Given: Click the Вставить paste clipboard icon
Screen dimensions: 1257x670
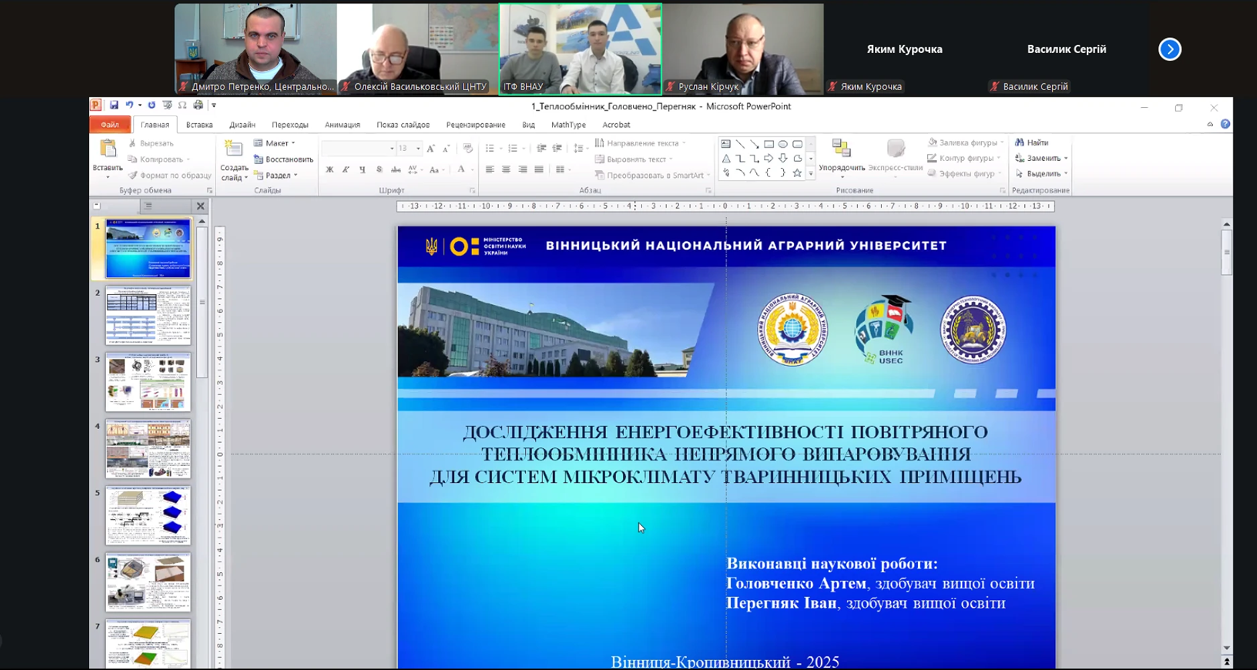Looking at the screenshot, I should pyautogui.click(x=107, y=149).
